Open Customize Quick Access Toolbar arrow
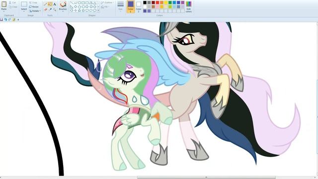 click(x=18, y=20)
